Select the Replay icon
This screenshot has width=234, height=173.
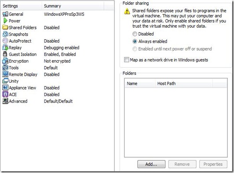pyautogui.click(x=5, y=48)
